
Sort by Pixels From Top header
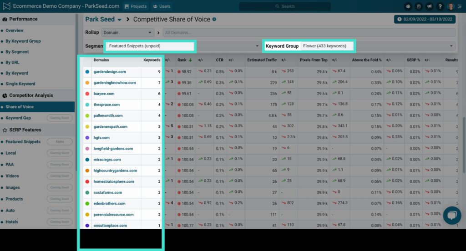[314, 60]
